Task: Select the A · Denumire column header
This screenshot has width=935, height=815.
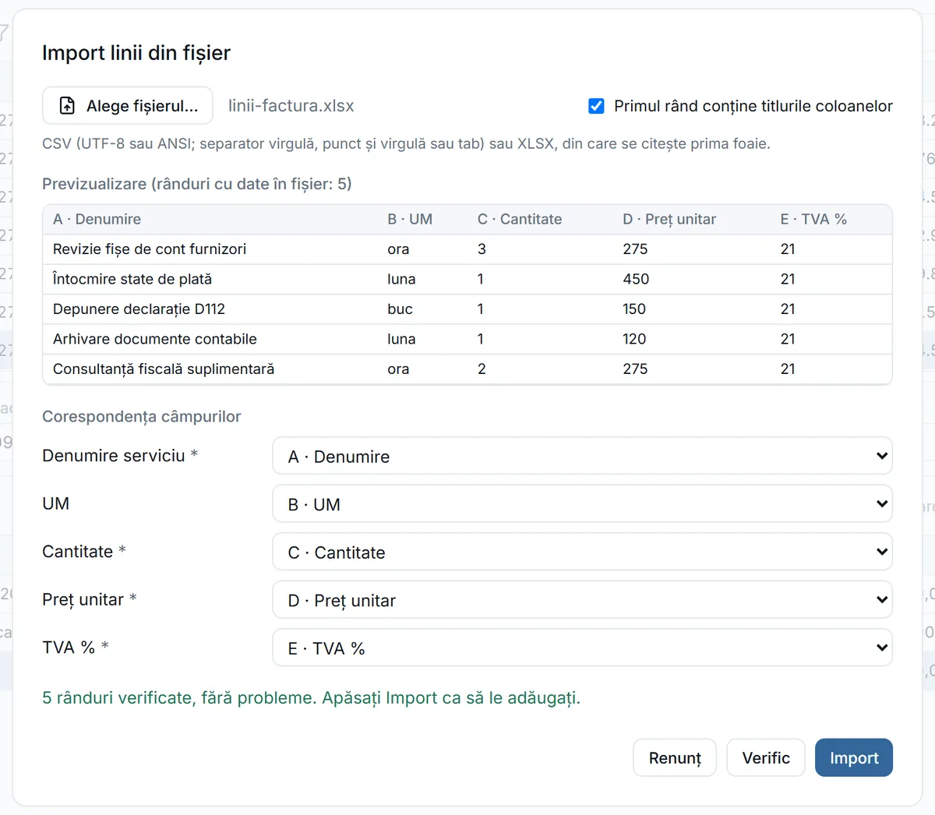Action: 97,219
